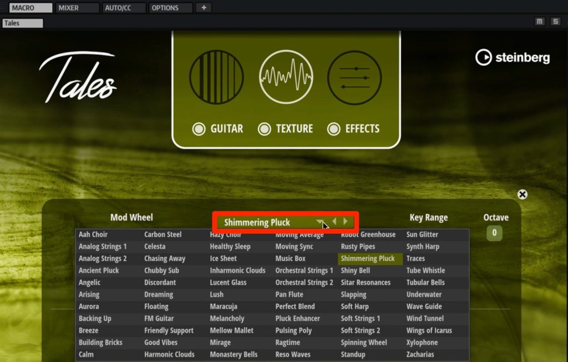This screenshot has width=568, height=362.
Task: Click the Steinberg logo
Action: pos(513,57)
